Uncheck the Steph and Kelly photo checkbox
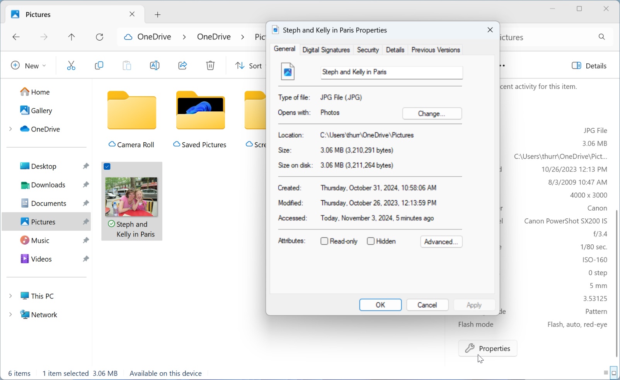Viewport: 620px width, 380px height. pos(107,167)
